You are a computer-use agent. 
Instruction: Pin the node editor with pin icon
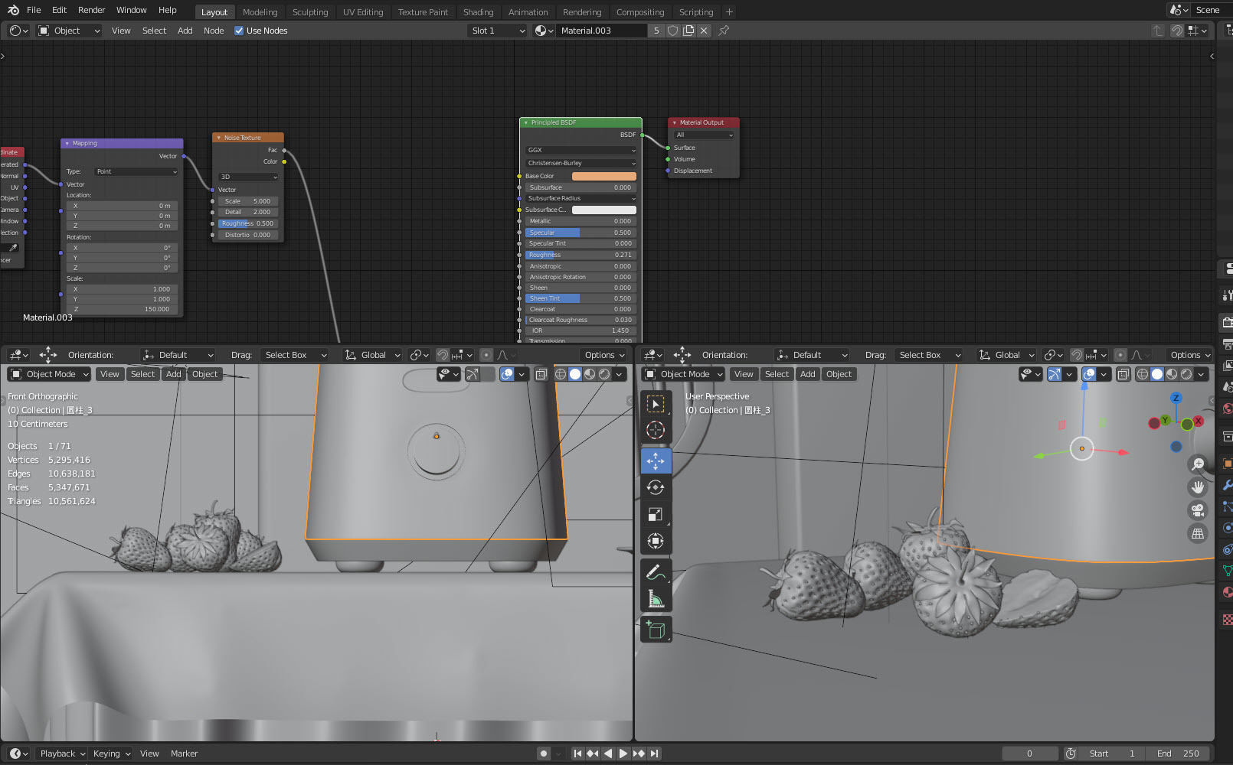pyautogui.click(x=724, y=31)
